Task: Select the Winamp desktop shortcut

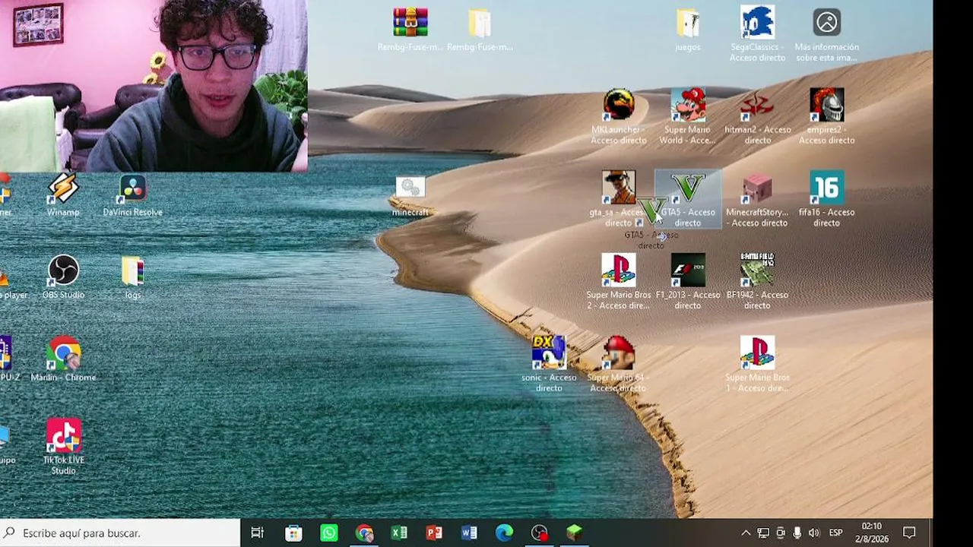Action: pos(63,188)
